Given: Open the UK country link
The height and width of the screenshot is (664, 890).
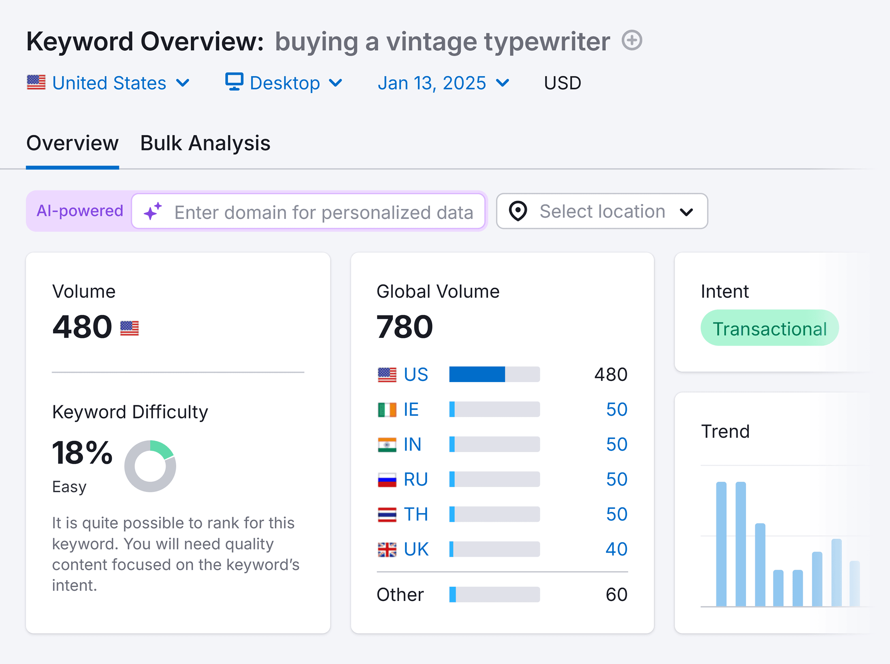Looking at the screenshot, I should click(x=416, y=549).
